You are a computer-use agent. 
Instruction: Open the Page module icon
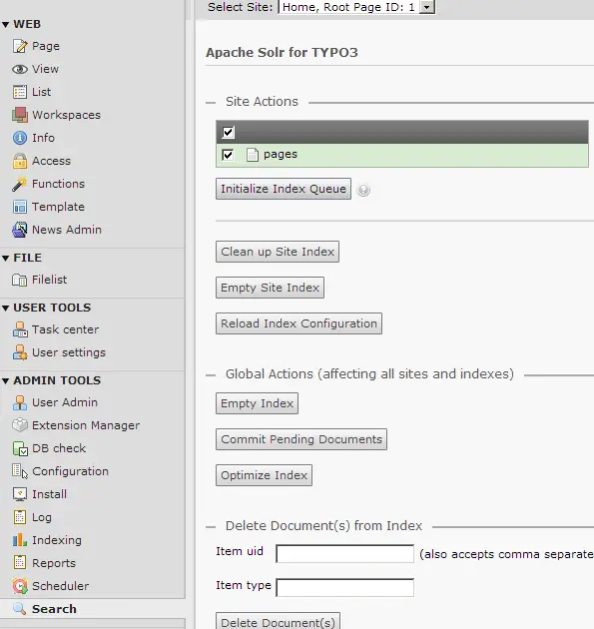[x=20, y=46]
